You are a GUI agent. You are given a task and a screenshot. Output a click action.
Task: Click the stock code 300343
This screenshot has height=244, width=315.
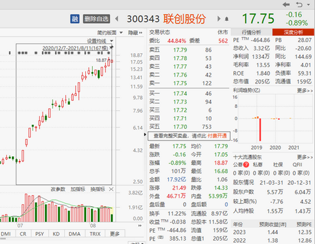(x=143, y=19)
